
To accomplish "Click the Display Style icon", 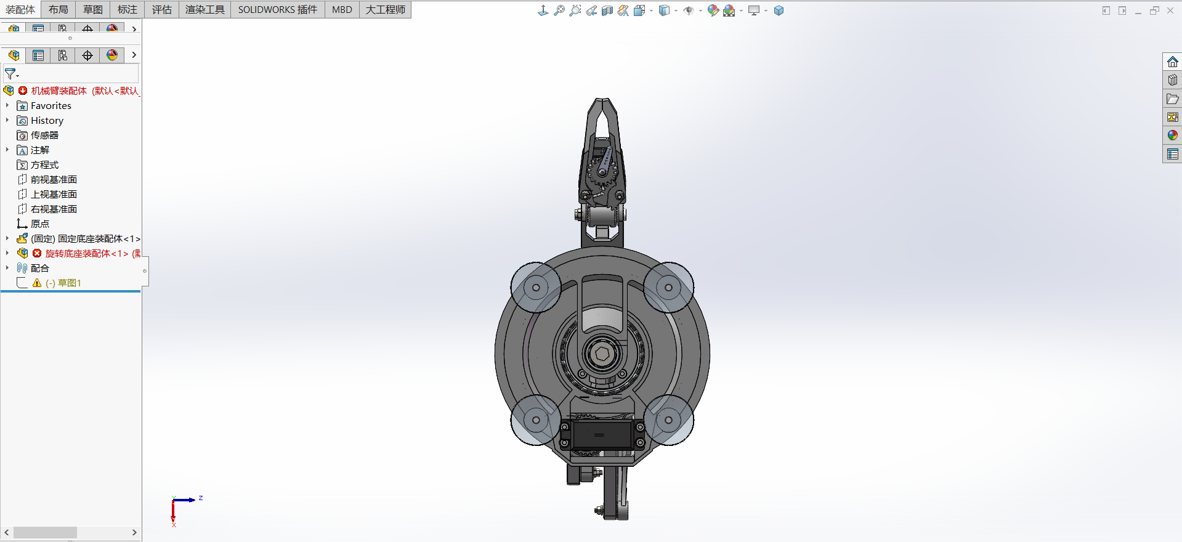I will pyautogui.click(x=664, y=10).
